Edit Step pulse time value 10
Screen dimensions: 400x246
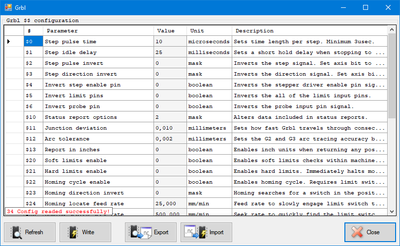point(170,41)
